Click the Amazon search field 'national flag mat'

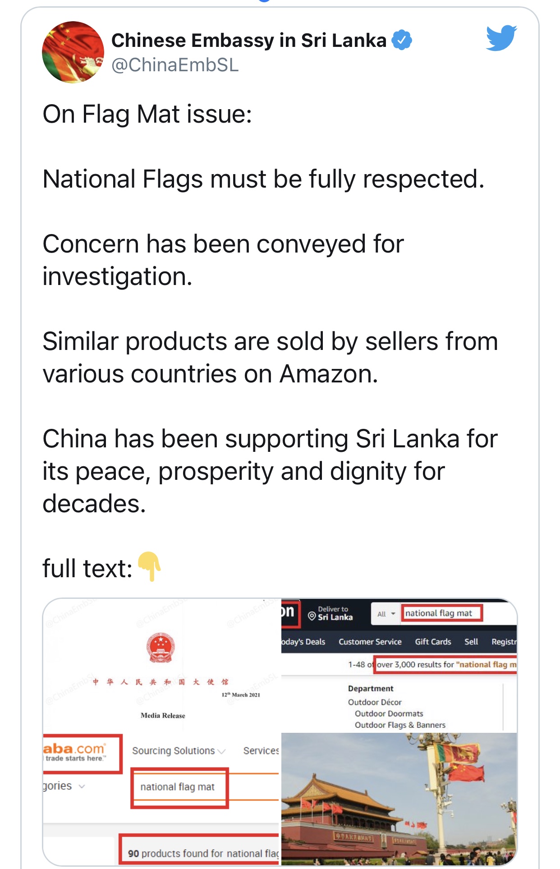[x=441, y=613]
